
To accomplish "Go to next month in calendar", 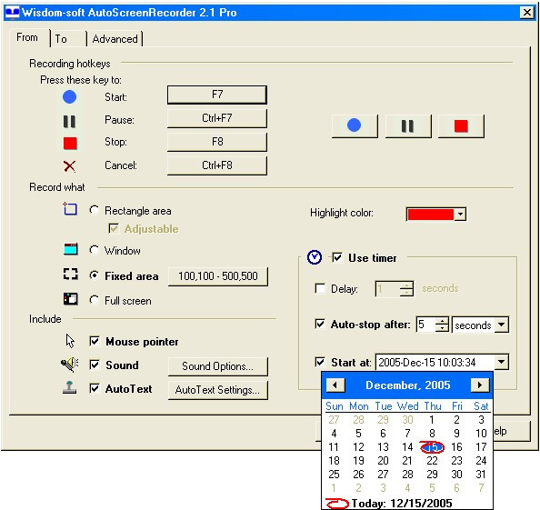I will point(480,385).
